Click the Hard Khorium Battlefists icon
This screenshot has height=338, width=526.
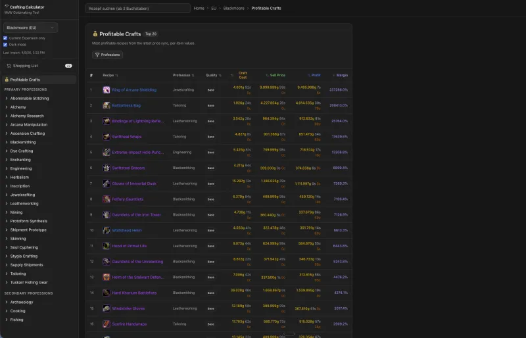click(x=107, y=293)
